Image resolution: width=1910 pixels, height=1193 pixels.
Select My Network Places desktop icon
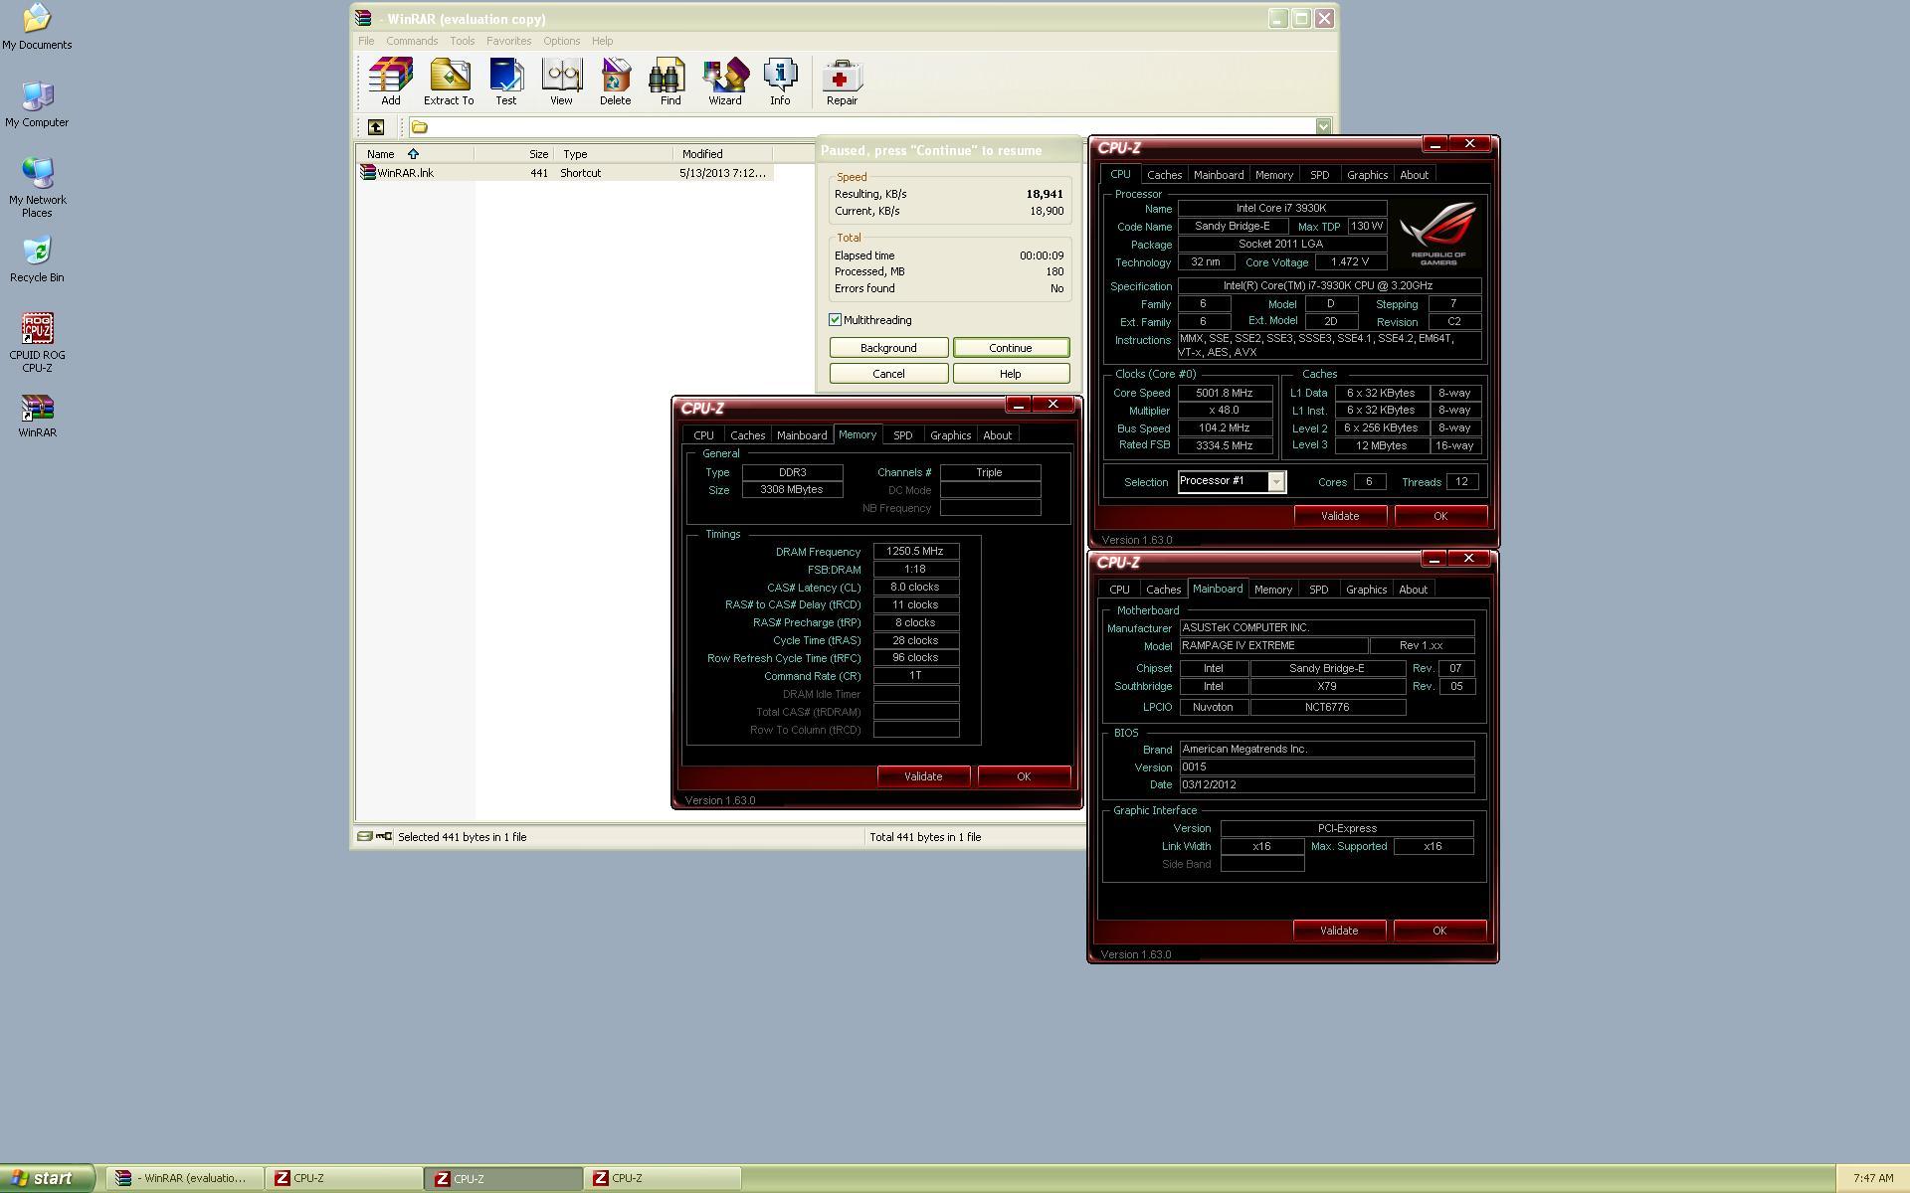point(37,187)
